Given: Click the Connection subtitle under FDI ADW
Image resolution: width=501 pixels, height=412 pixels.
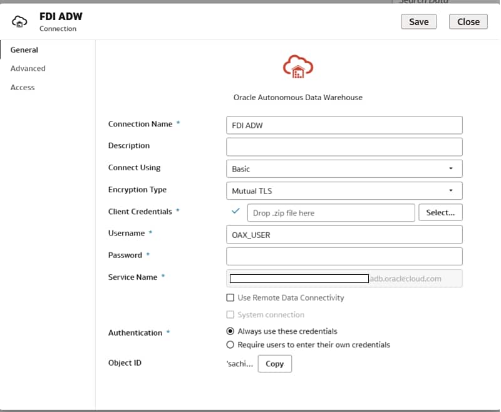Looking at the screenshot, I should [x=58, y=29].
